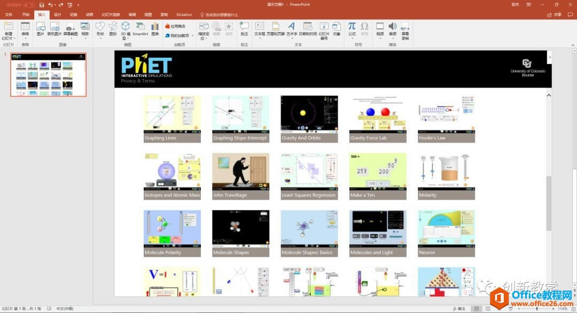Switch to 幻灯片浏览 slide sorter view
Image resolution: width=577 pixels, height=313 pixels.
pyautogui.click(x=488, y=309)
